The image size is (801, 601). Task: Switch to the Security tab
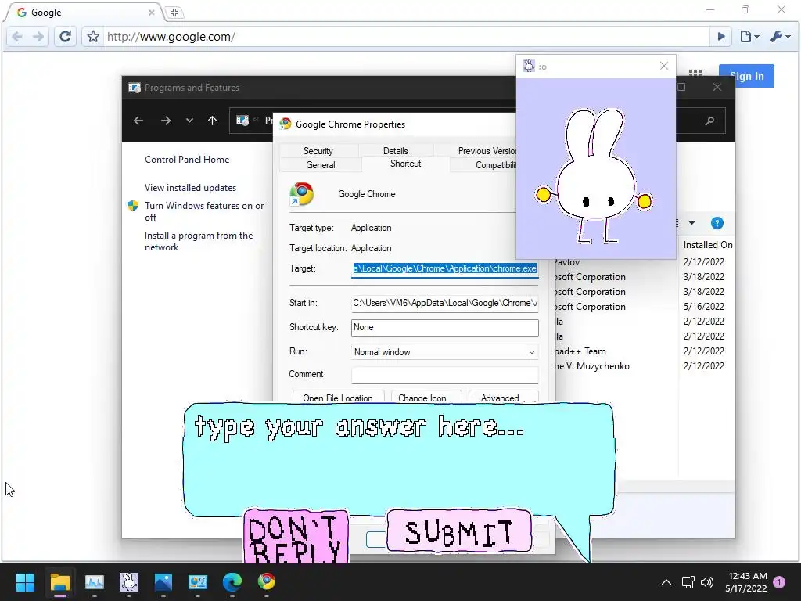[318, 151]
